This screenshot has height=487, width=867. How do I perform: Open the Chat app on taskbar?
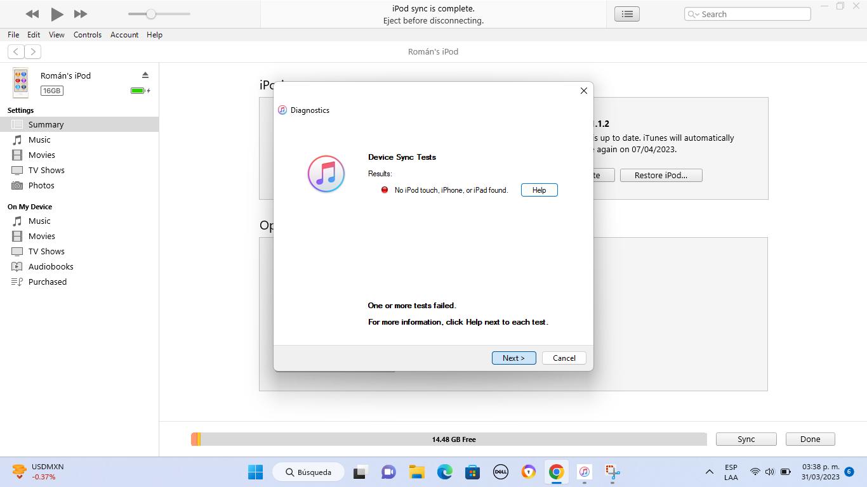click(388, 472)
